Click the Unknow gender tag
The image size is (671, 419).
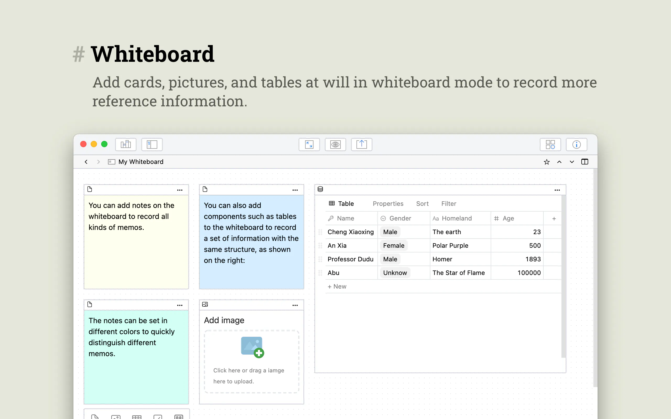click(x=395, y=273)
